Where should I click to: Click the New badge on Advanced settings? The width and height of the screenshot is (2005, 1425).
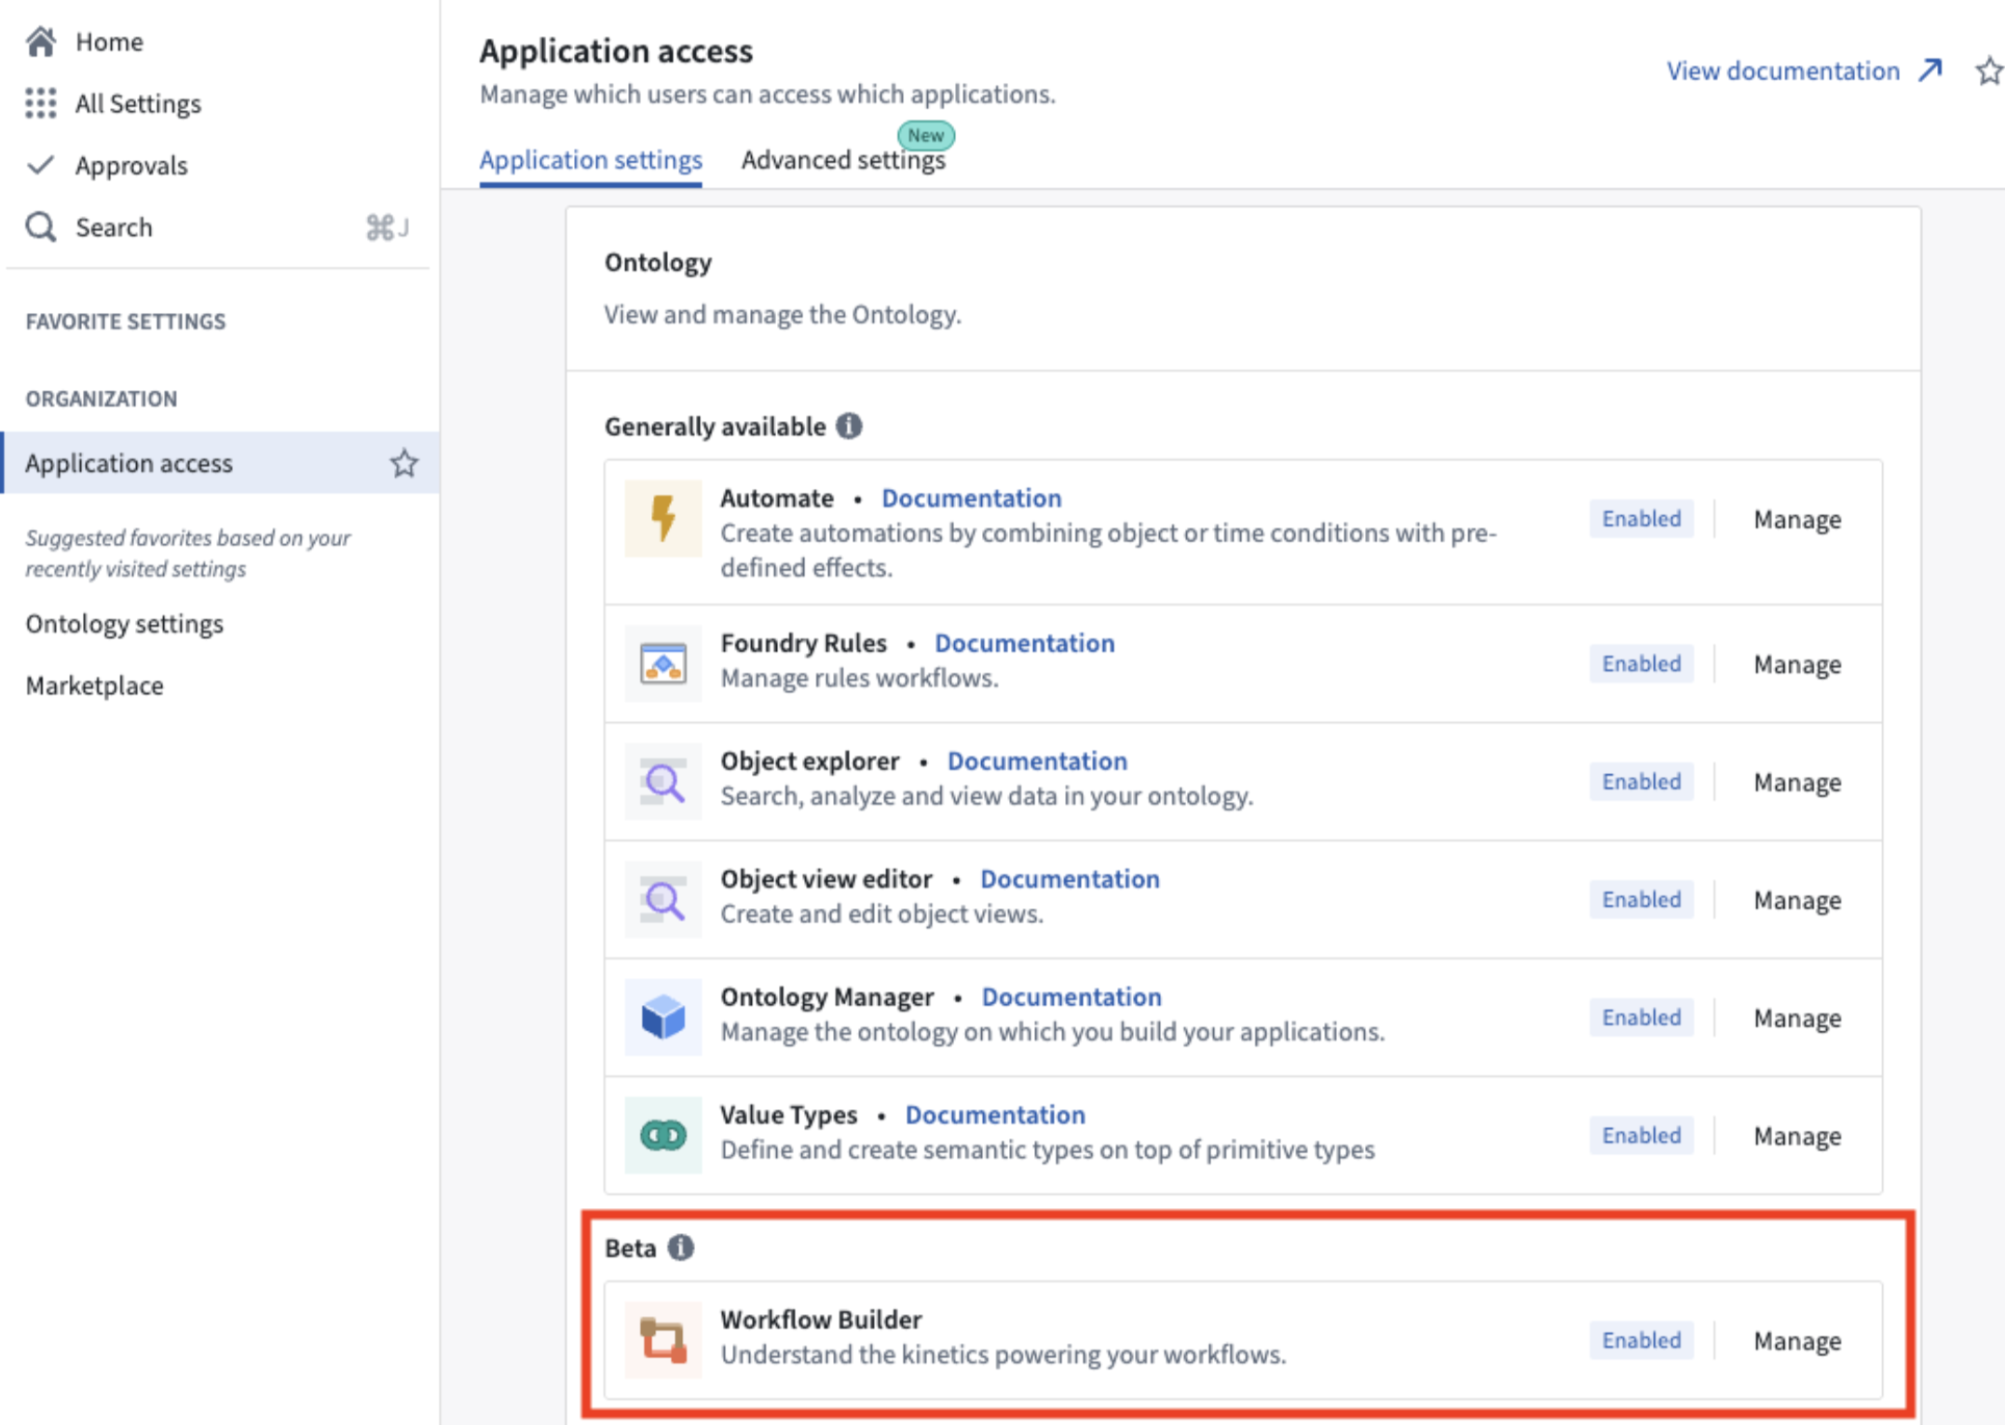click(925, 135)
